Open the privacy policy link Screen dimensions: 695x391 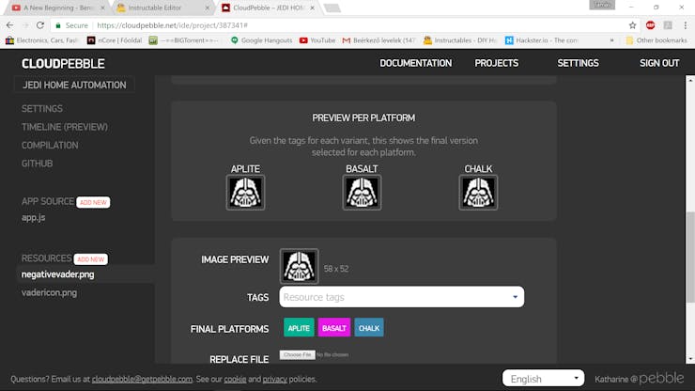click(x=275, y=379)
